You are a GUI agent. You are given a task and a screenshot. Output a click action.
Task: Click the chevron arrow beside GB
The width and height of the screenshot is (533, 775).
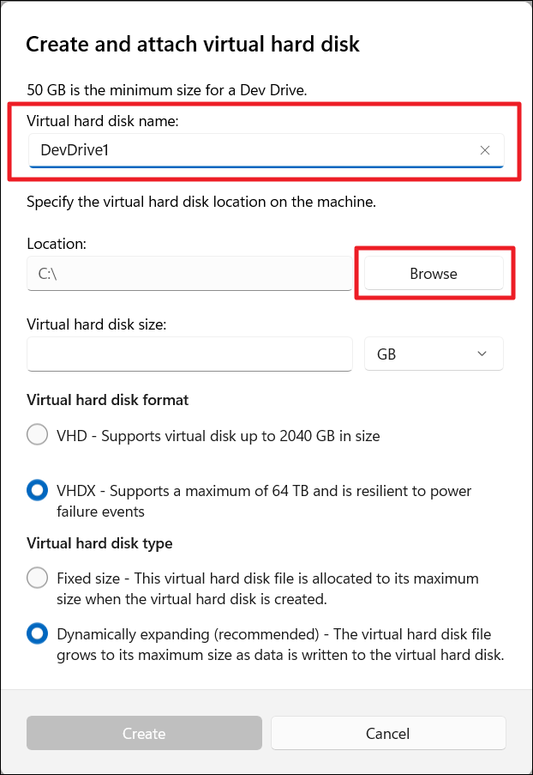point(482,354)
